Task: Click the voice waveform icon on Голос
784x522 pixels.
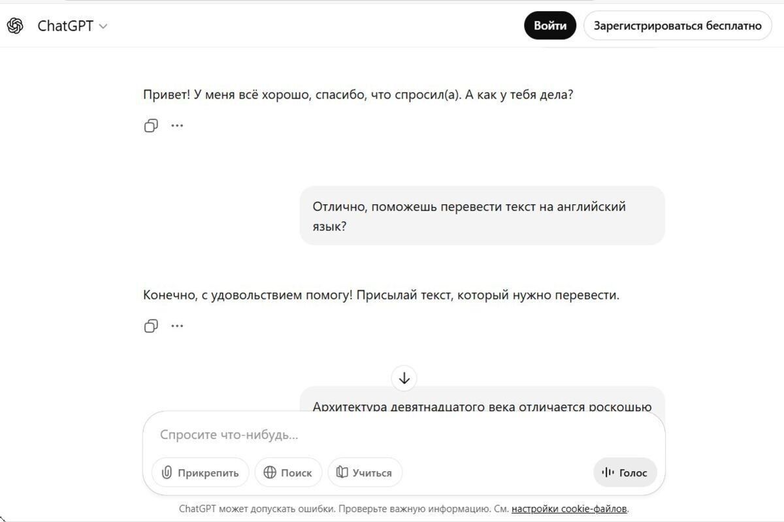Action: click(608, 472)
